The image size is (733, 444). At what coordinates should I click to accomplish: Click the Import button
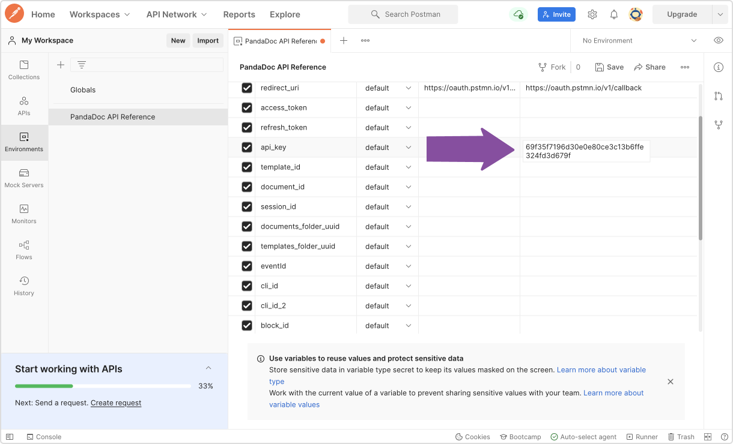click(208, 41)
